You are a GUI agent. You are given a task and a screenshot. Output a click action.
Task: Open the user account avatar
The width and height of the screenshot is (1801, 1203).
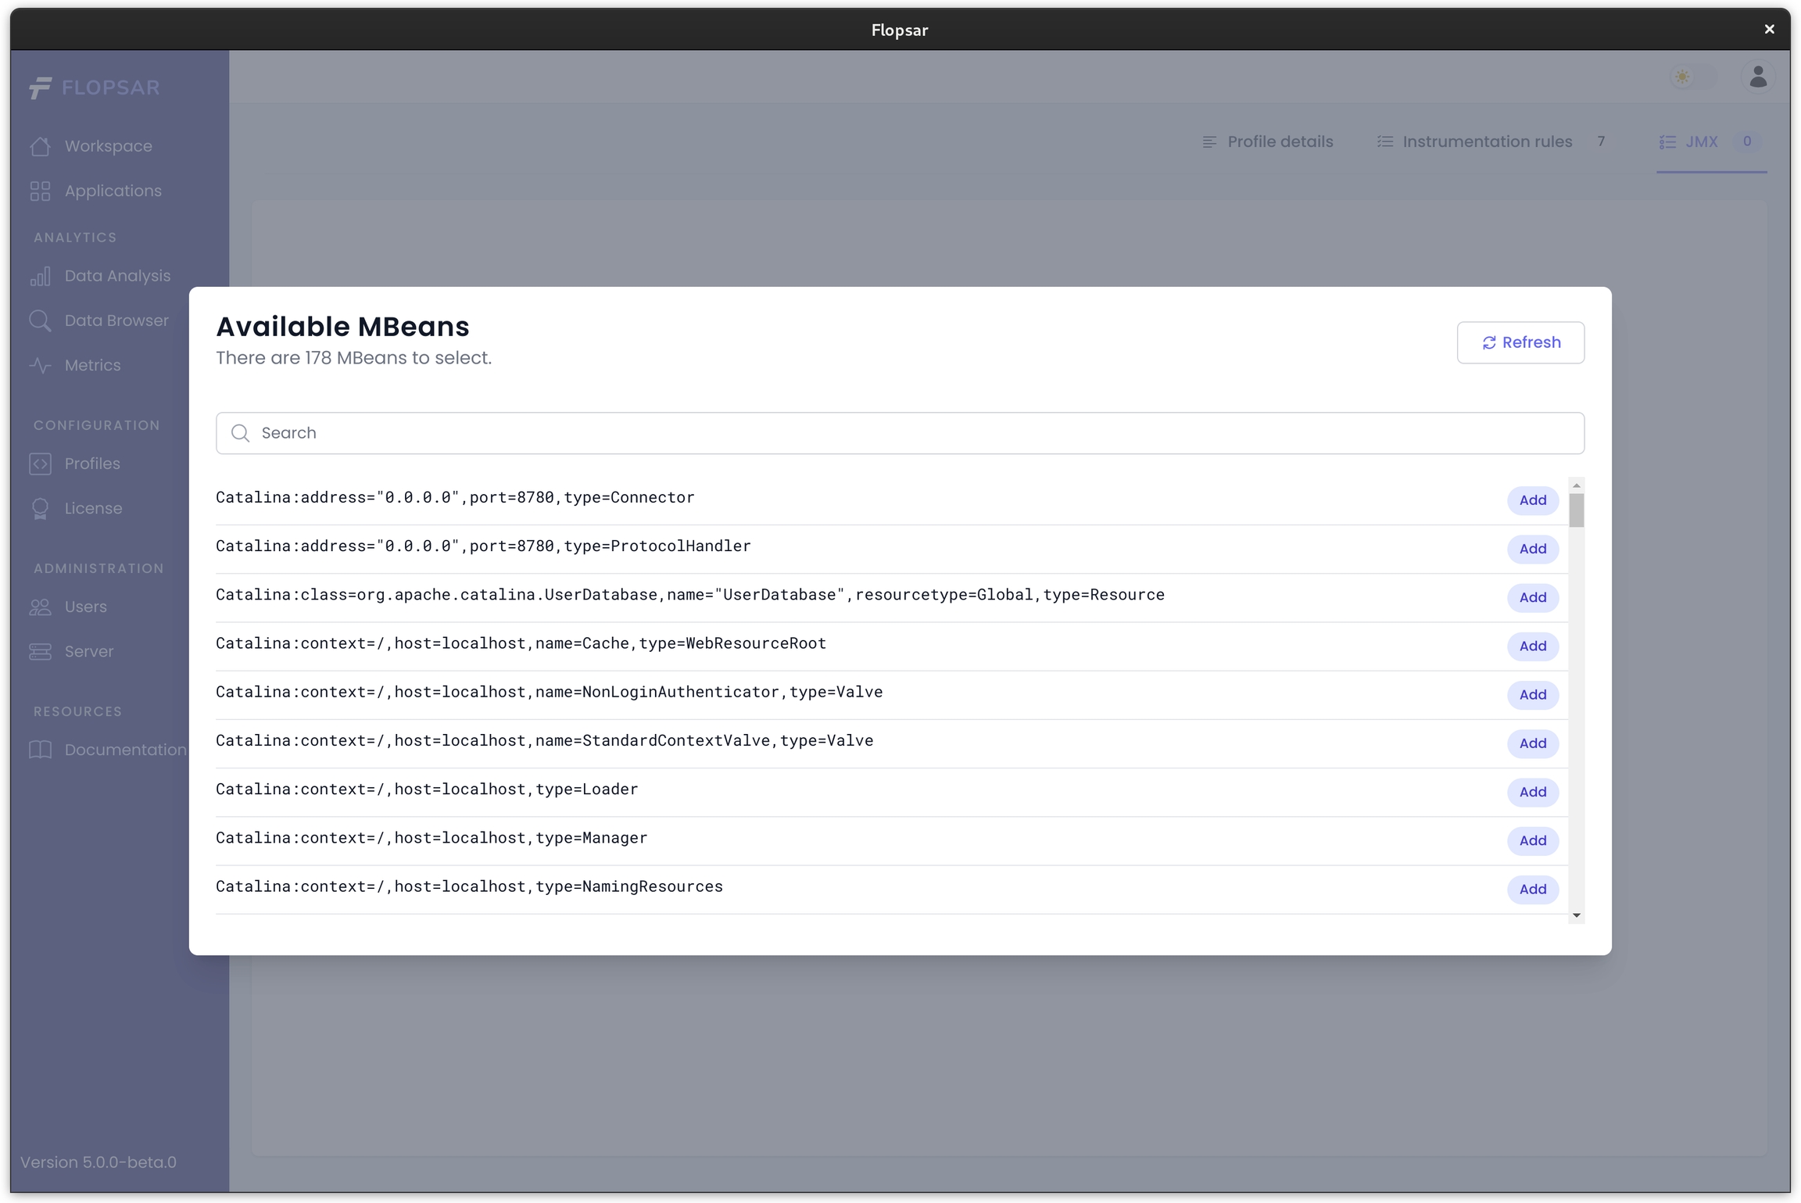click(1757, 77)
